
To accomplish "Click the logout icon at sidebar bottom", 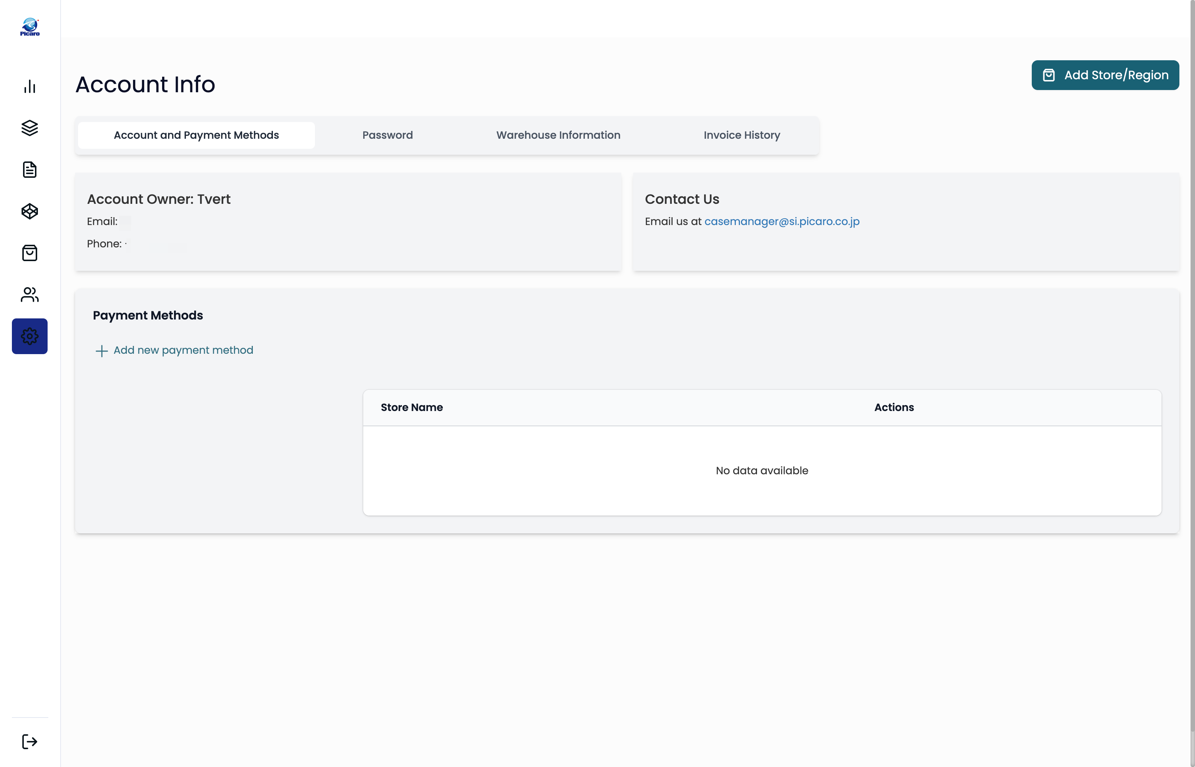I will coord(30,742).
